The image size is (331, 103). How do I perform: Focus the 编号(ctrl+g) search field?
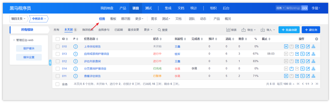293,8
